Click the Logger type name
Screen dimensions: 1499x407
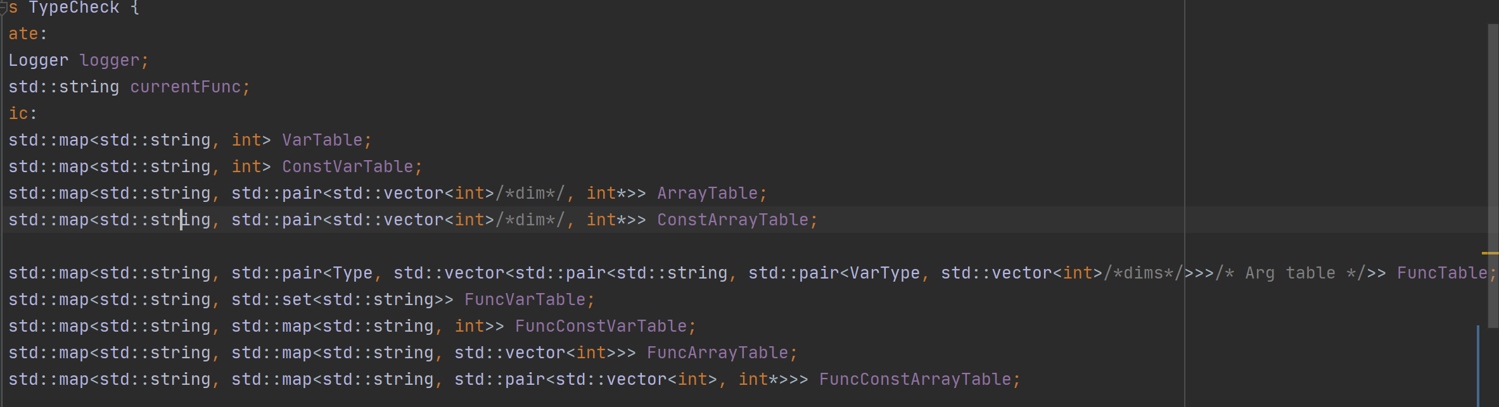click(x=38, y=61)
